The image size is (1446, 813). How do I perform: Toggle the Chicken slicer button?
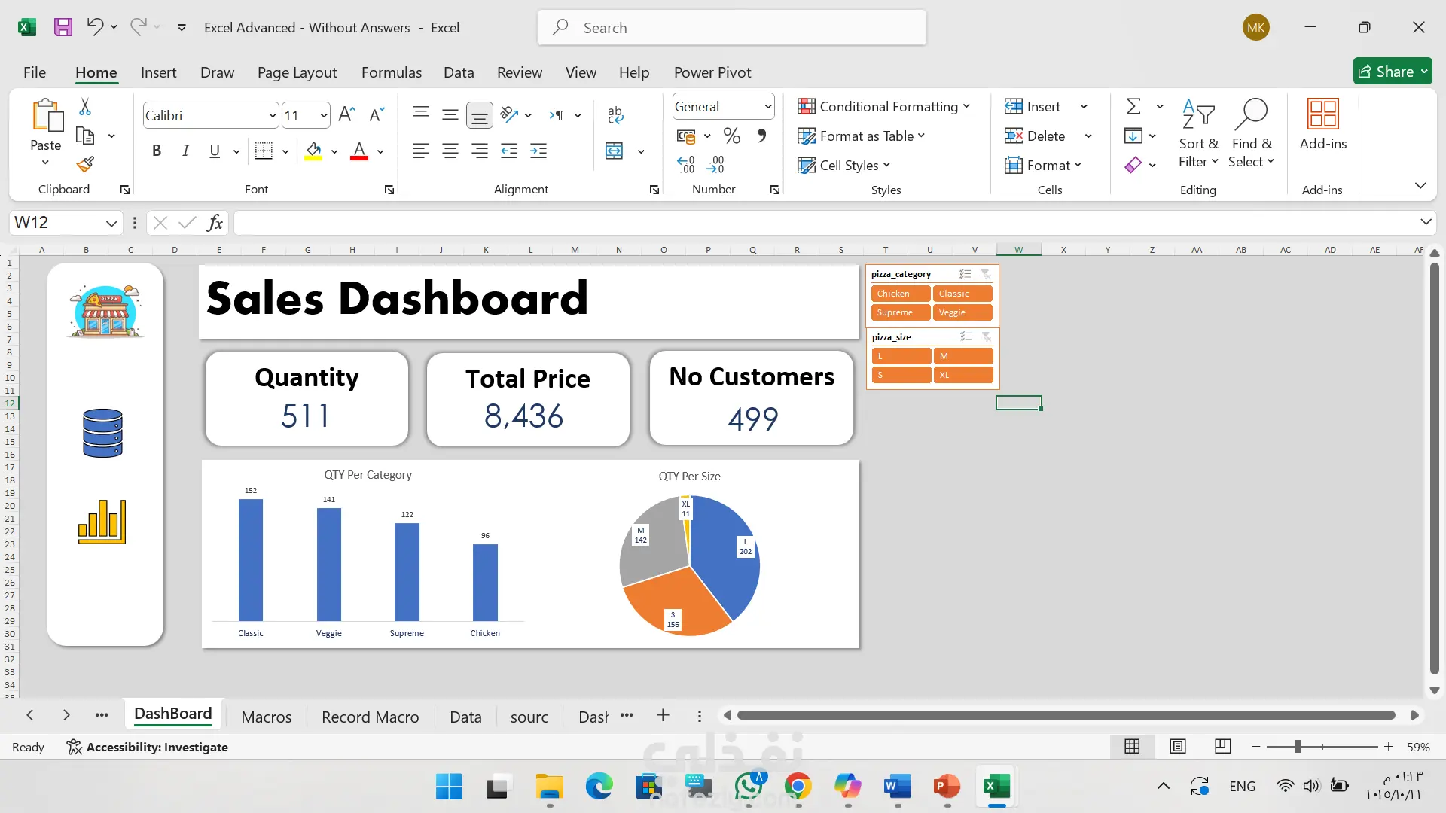tap(901, 294)
